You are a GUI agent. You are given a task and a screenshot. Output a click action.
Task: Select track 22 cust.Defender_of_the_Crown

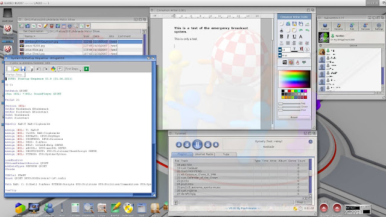coord(241,178)
